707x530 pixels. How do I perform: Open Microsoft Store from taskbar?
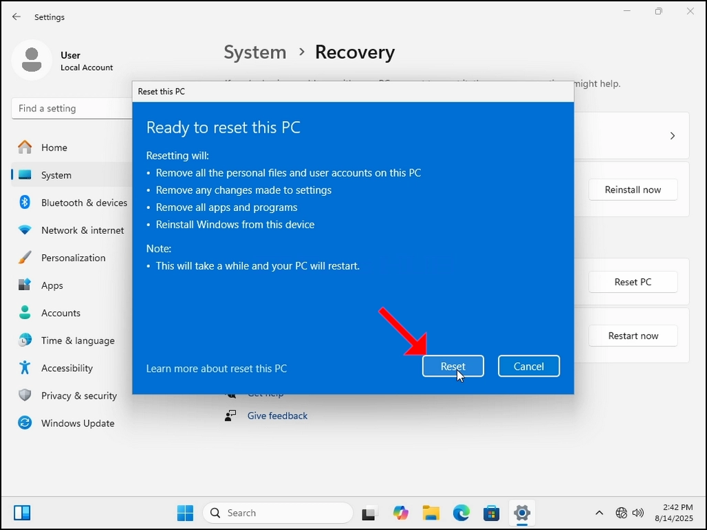492,513
